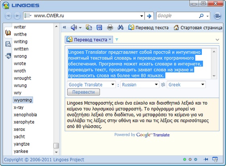Click the small pin icon beside section tab
This screenshot has width=226, height=166.
point(117,40)
